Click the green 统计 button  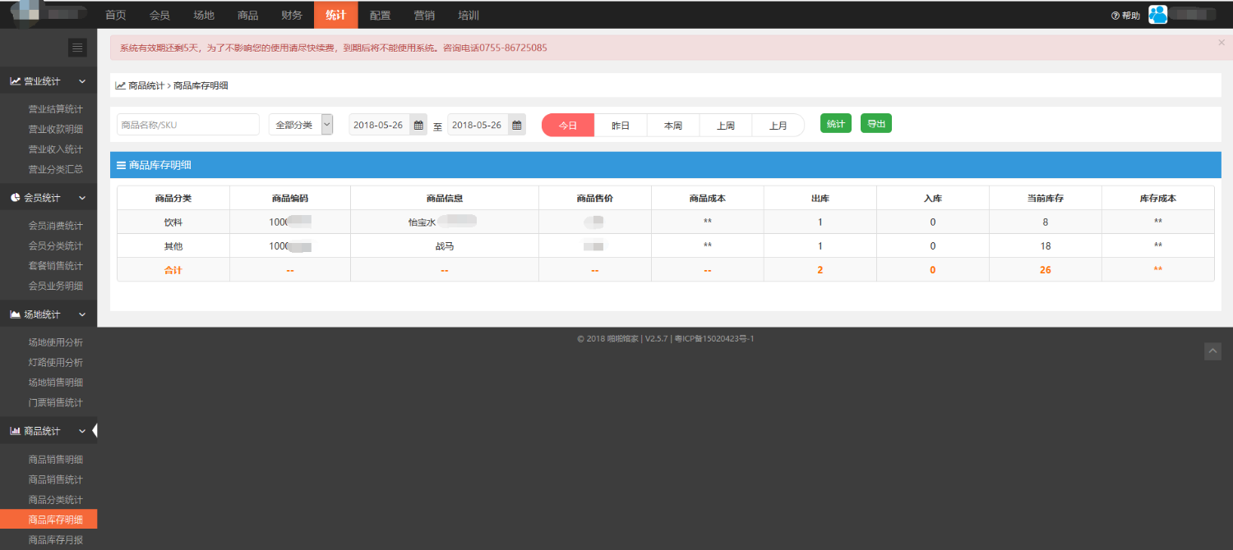[836, 124]
